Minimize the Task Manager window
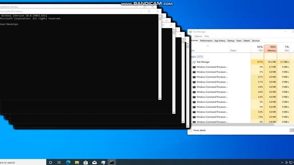The image size is (294, 165). pos(286,32)
